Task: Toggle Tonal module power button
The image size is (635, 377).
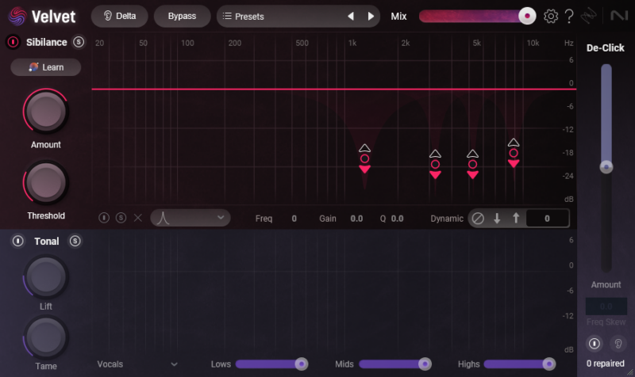Action: click(x=17, y=241)
